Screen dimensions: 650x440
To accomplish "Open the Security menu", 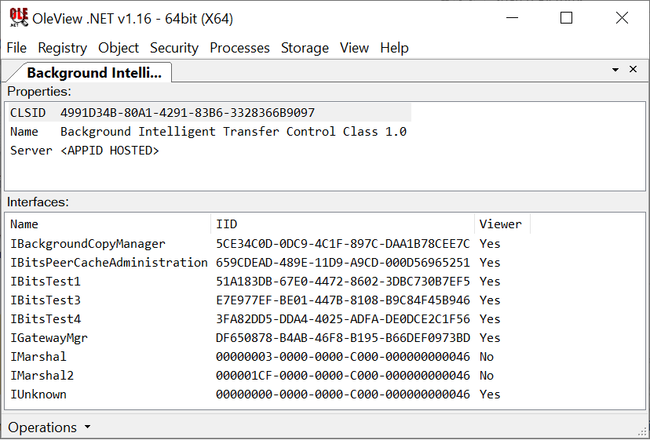I will point(174,48).
